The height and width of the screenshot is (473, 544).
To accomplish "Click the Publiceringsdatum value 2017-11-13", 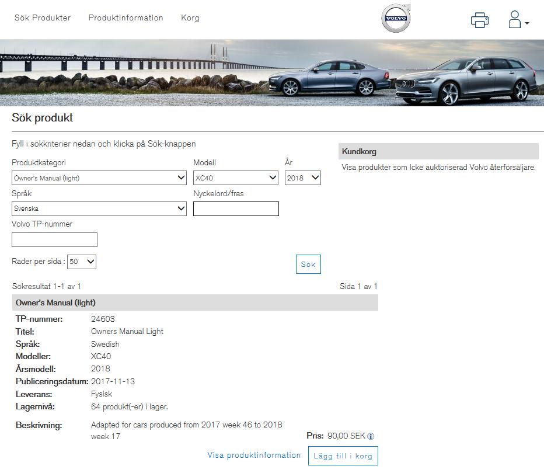I will tap(113, 381).
